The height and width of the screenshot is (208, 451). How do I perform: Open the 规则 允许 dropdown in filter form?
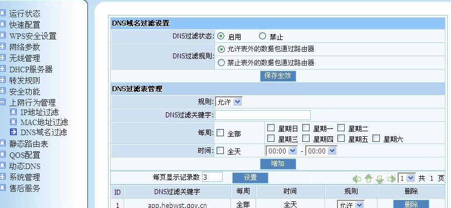pos(229,102)
